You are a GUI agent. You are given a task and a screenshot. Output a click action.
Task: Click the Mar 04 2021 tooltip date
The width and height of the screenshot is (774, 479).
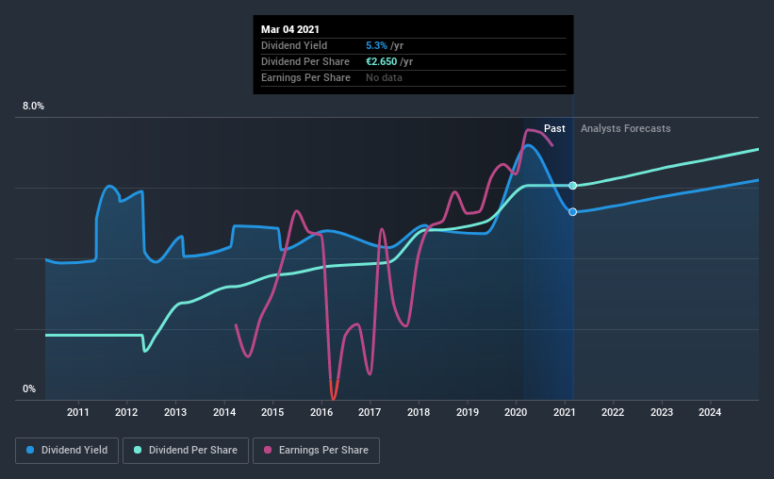(x=290, y=29)
